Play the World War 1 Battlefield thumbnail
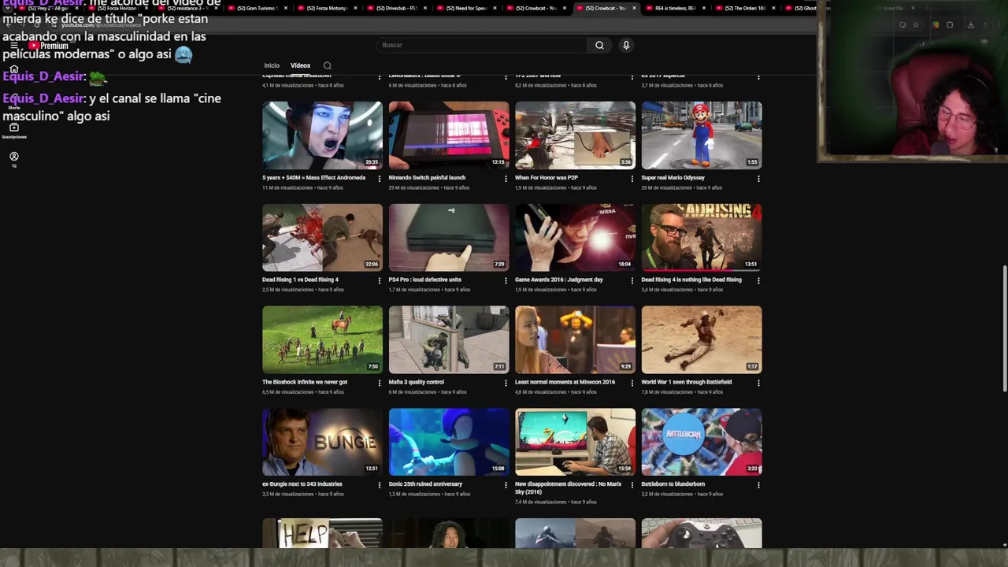The width and height of the screenshot is (1008, 567). (x=701, y=339)
